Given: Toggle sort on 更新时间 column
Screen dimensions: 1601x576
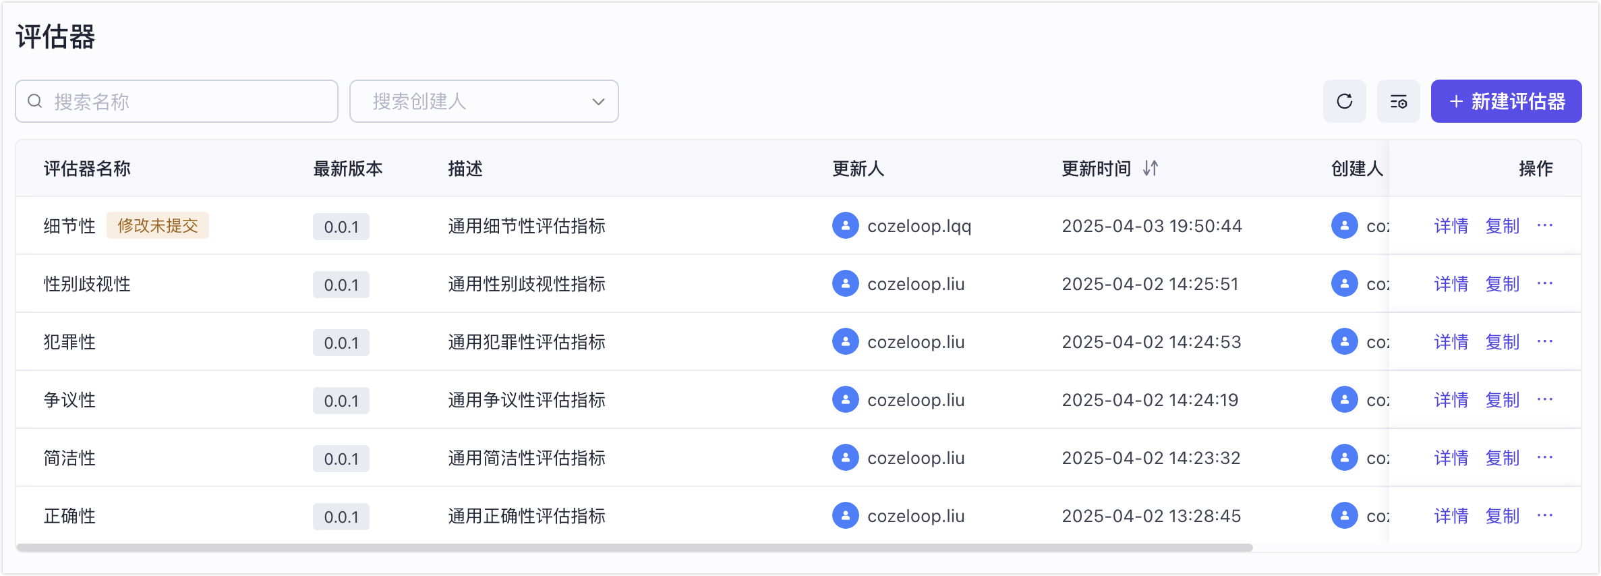Looking at the screenshot, I should click(x=1151, y=168).
